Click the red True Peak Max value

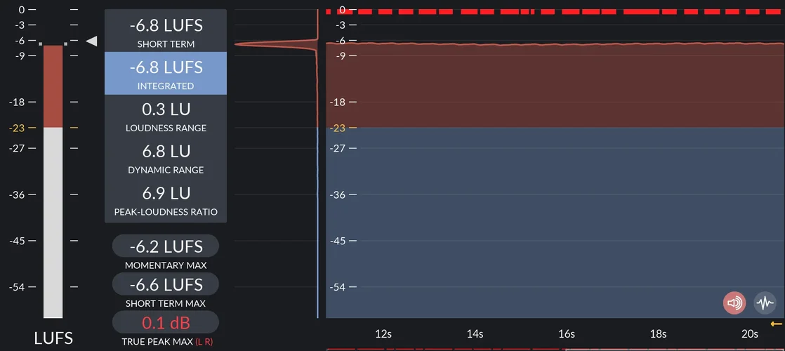coord(166,323)
